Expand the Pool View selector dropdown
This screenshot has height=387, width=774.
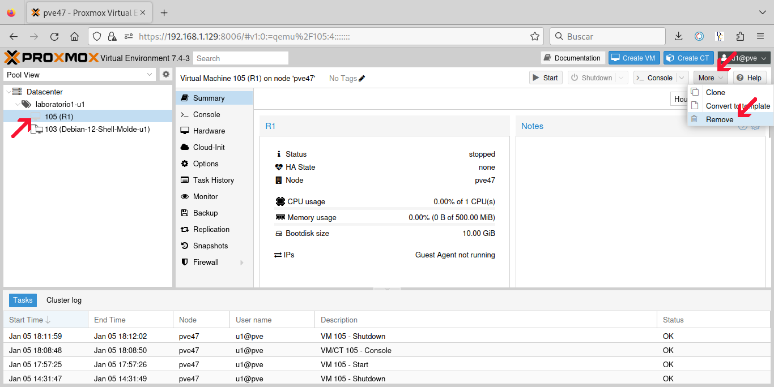coord(150,75)
